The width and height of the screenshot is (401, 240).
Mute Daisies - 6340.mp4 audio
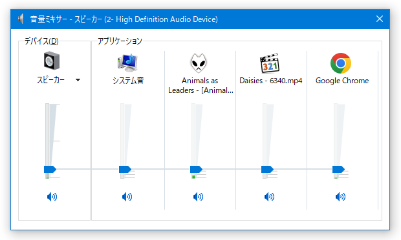click(269, 197)
